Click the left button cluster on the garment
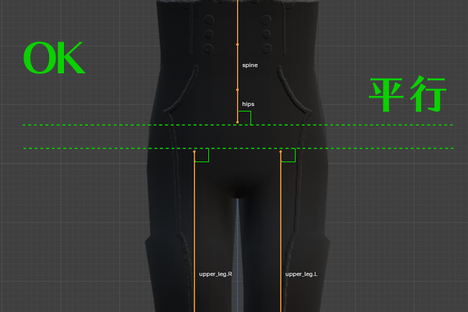 [x=210, y=34]
